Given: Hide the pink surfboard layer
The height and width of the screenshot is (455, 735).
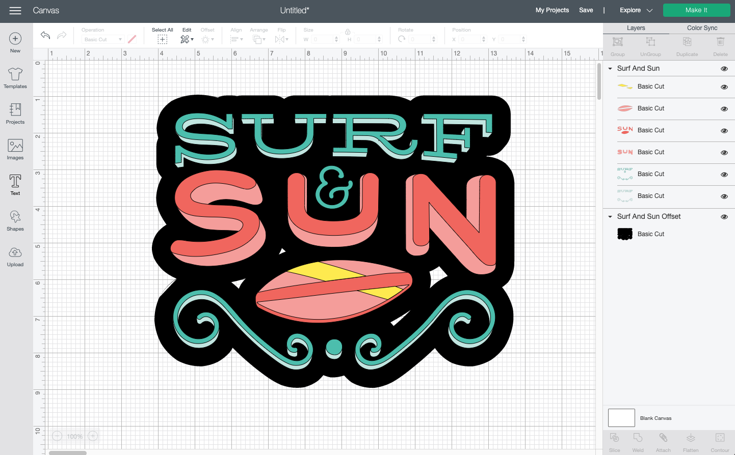Looking at the screenshot, I should (724, 109).
